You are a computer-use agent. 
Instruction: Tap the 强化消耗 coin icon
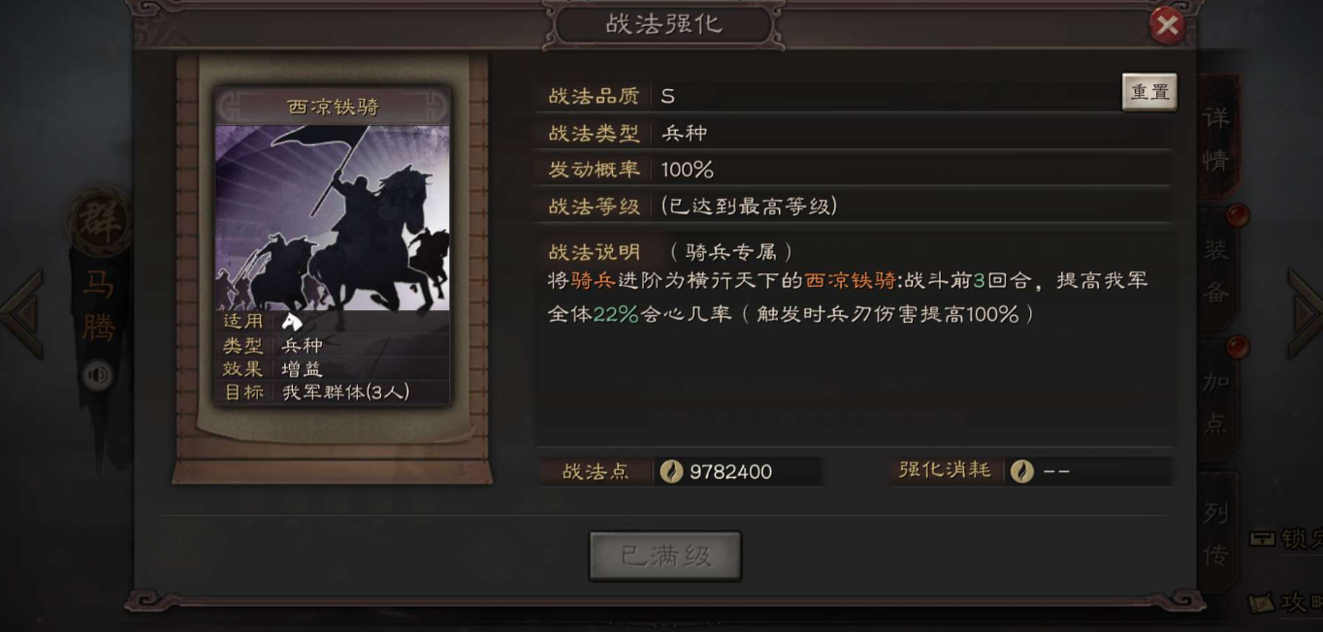pyautogui.click(x=1021, y=471)
